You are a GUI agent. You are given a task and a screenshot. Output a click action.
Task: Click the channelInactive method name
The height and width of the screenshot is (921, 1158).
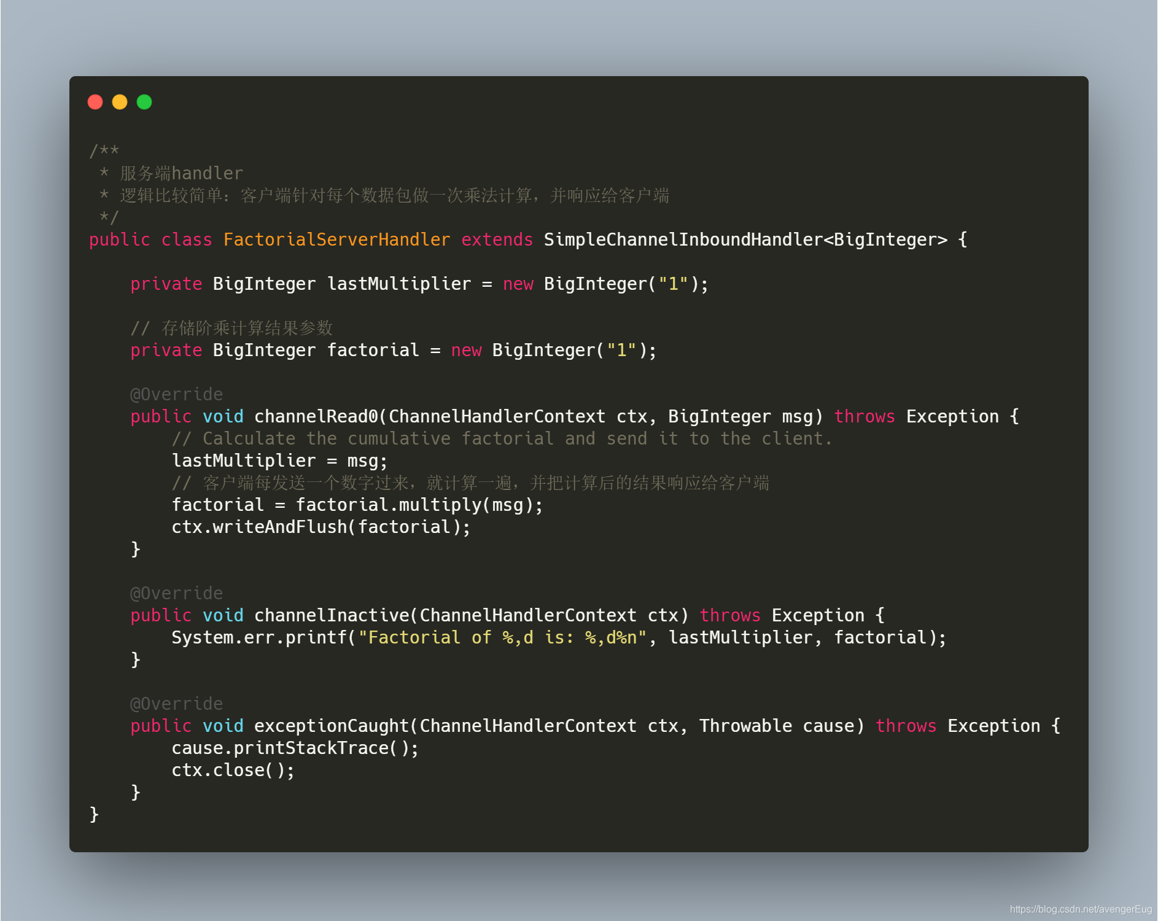tap(332, 615)
